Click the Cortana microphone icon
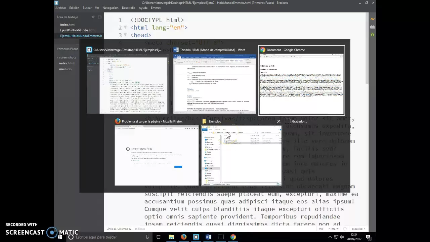Screen dimensions: 430x242 click(x=147, y=237)
